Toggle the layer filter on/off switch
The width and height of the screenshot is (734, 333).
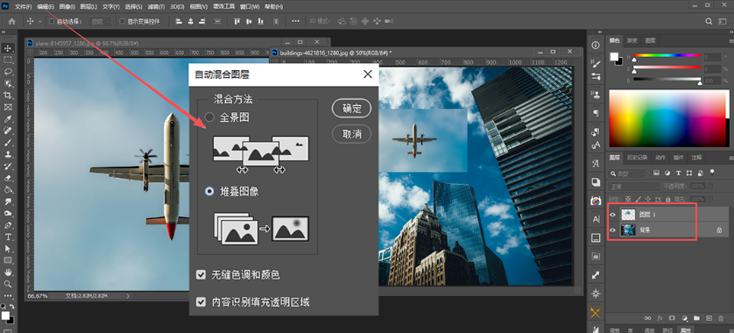pos(712,173)
